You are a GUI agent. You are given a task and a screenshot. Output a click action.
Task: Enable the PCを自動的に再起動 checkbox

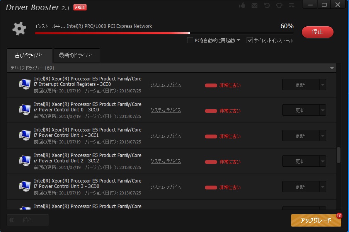(190, 40)
